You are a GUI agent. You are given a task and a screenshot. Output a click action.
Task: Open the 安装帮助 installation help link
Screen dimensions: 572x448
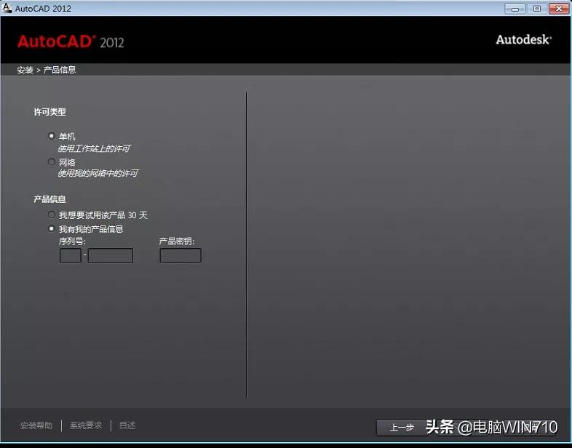click(36, 425)
